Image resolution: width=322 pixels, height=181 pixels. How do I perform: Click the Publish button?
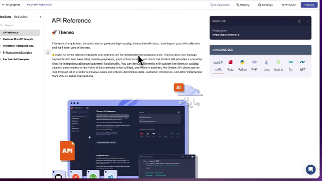[x=309, y=5]
